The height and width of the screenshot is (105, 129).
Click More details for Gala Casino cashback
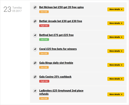[116, 79]
